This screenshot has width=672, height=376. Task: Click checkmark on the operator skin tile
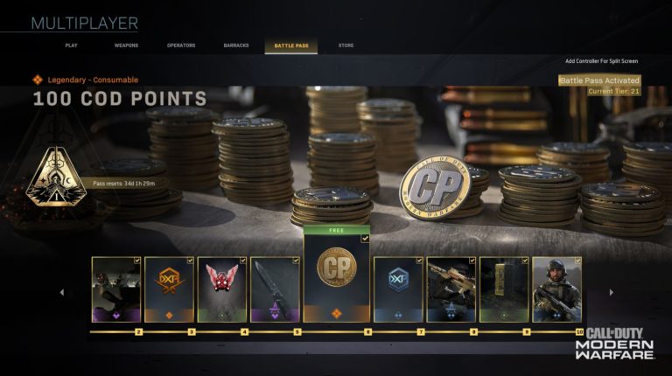[577, 261]
